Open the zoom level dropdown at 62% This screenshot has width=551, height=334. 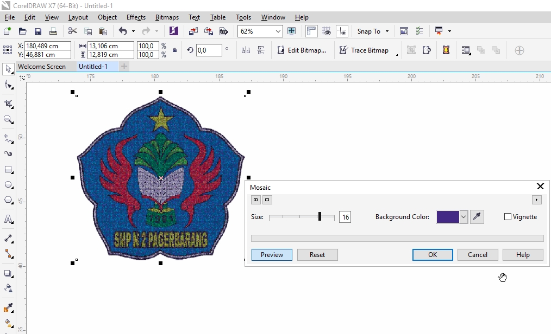[x=278, y=31]
